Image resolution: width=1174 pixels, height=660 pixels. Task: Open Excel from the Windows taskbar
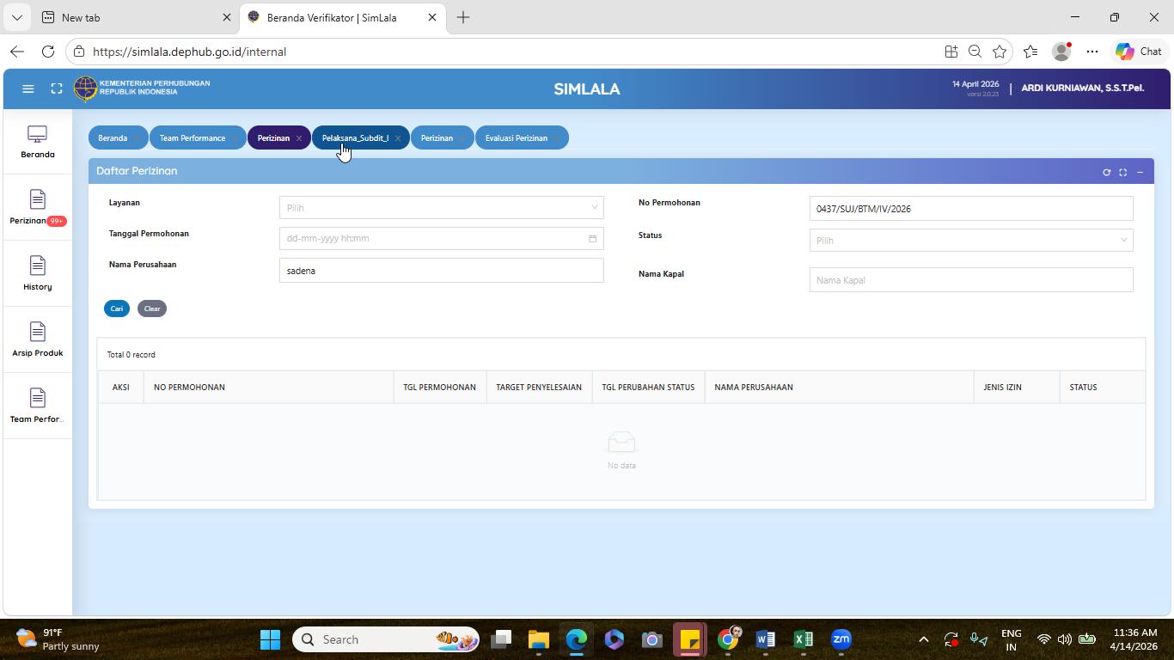pos(804,639)
